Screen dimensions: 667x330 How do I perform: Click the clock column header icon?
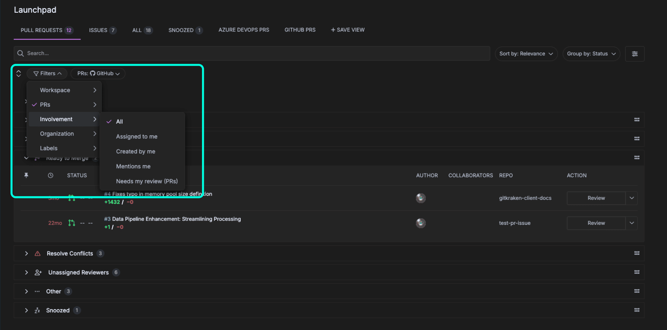click(x=51, y=175)
